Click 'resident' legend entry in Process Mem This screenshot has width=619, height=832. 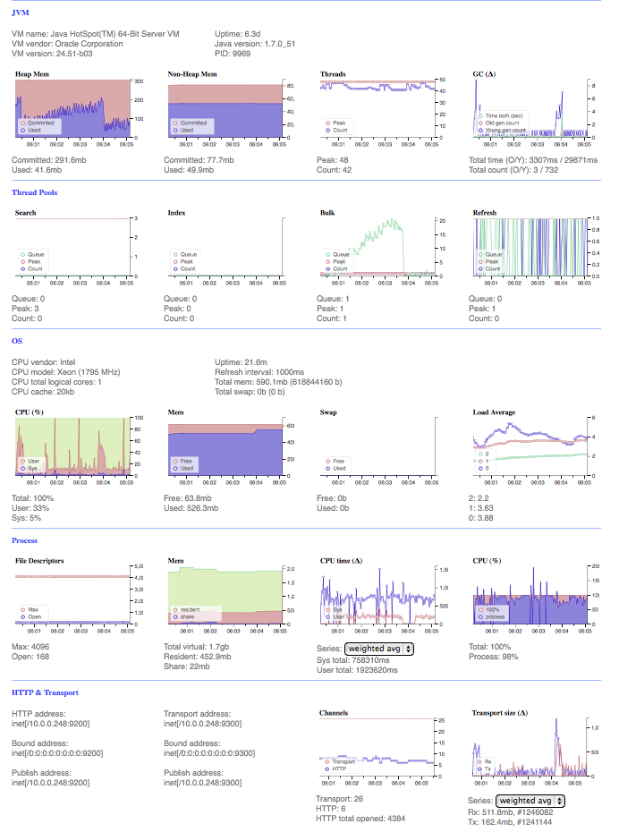pyautogui.click(x=187, y=609)
